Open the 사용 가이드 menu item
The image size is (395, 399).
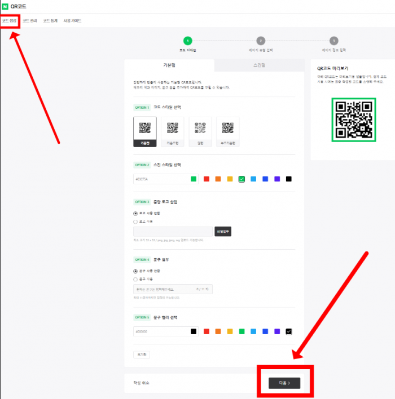click(x=72, y=21)
